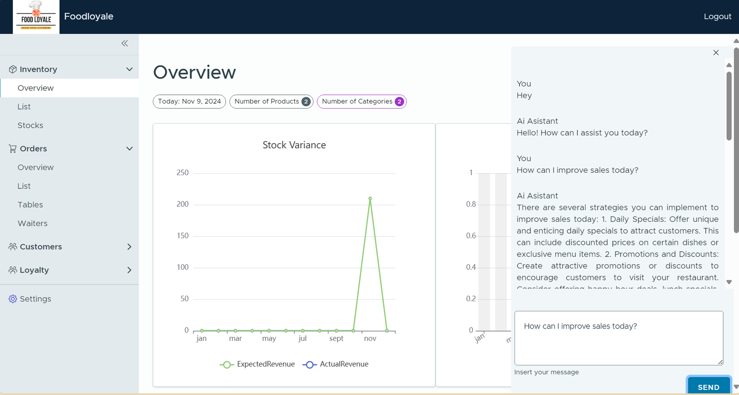This screenshot has width=739, height=395.
Task: Collapse the sidebar with double chevron icon
Action: pos(125,43)
